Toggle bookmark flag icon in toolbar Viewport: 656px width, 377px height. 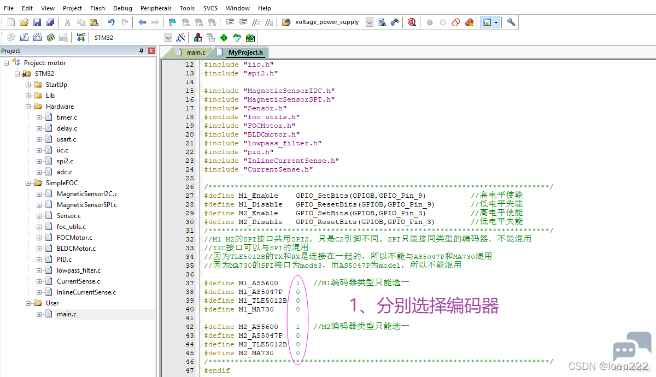pos(172,22)
